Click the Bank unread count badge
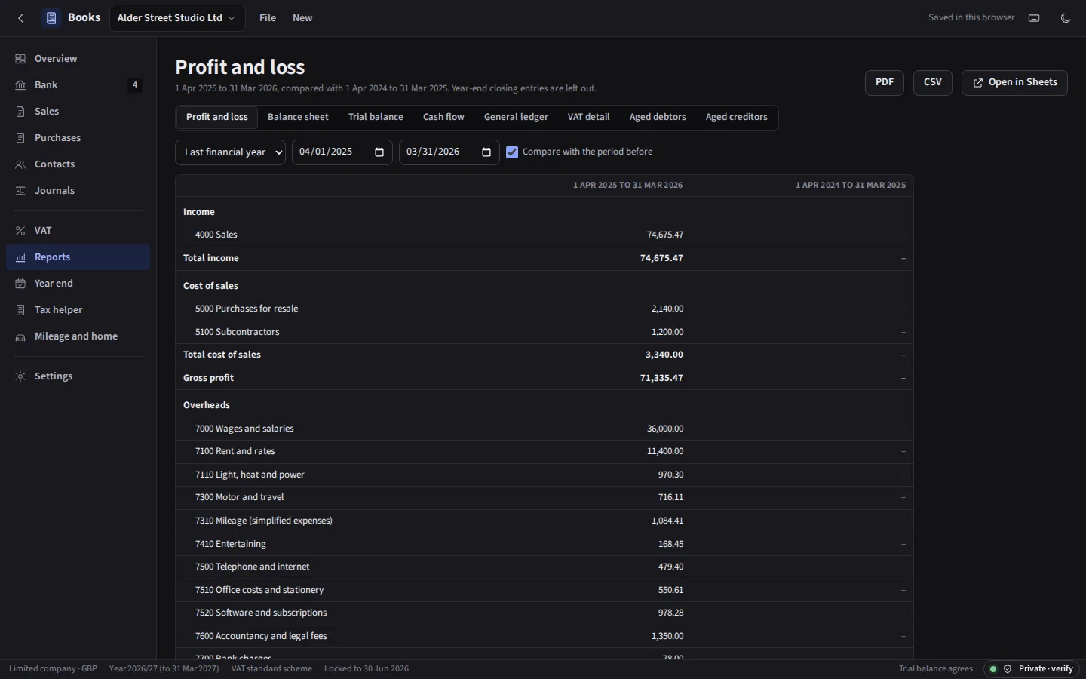Image resolution: width=1086 pixels, height=679 pixels. tap(135, 85)
